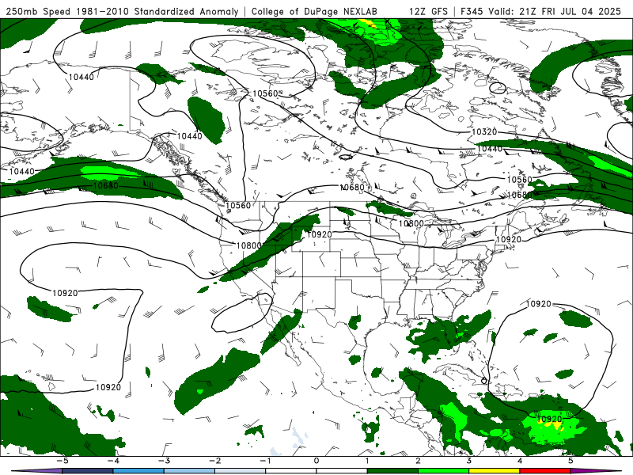Image resolution: width=633 pixels, height=475 pixels.
Task: Click the colorbar tick label '-5'
Action: coord(63,461)
